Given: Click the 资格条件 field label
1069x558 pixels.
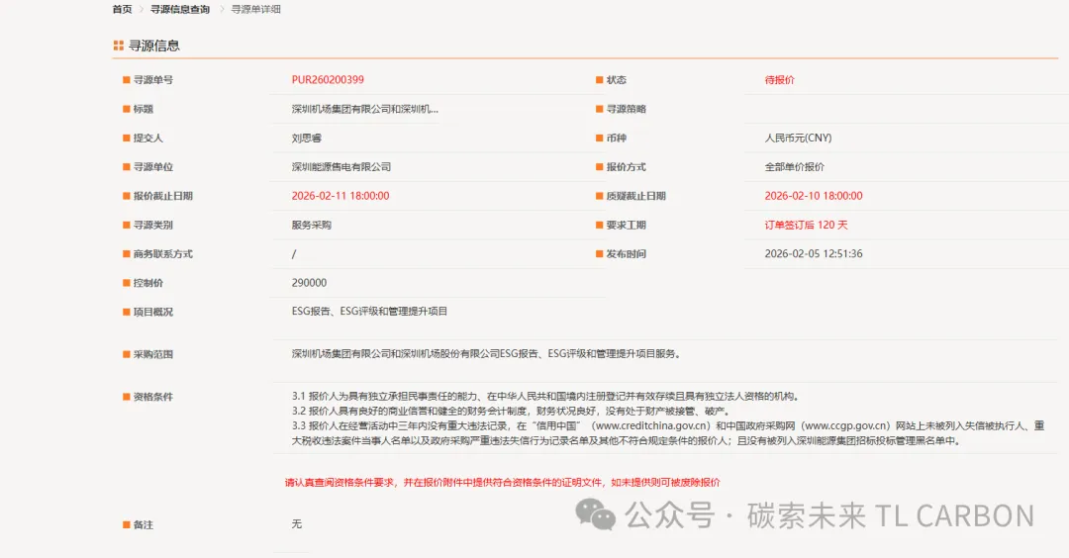Looking at the screenshot, I should [152, 397].
